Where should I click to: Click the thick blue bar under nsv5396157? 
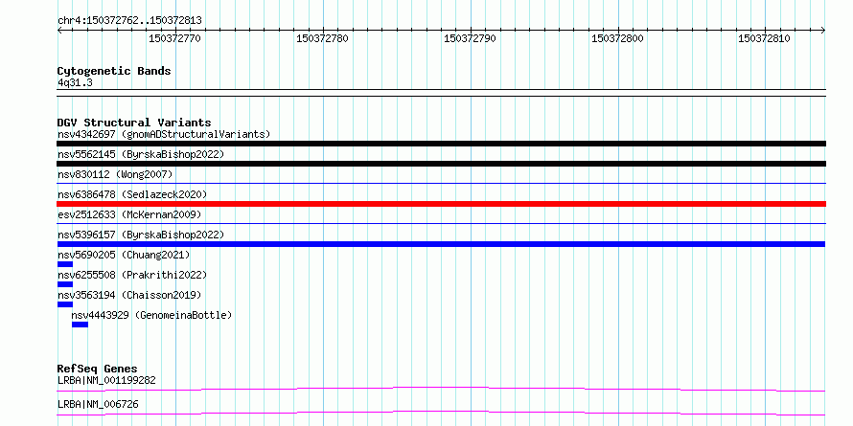click(441, 244)
